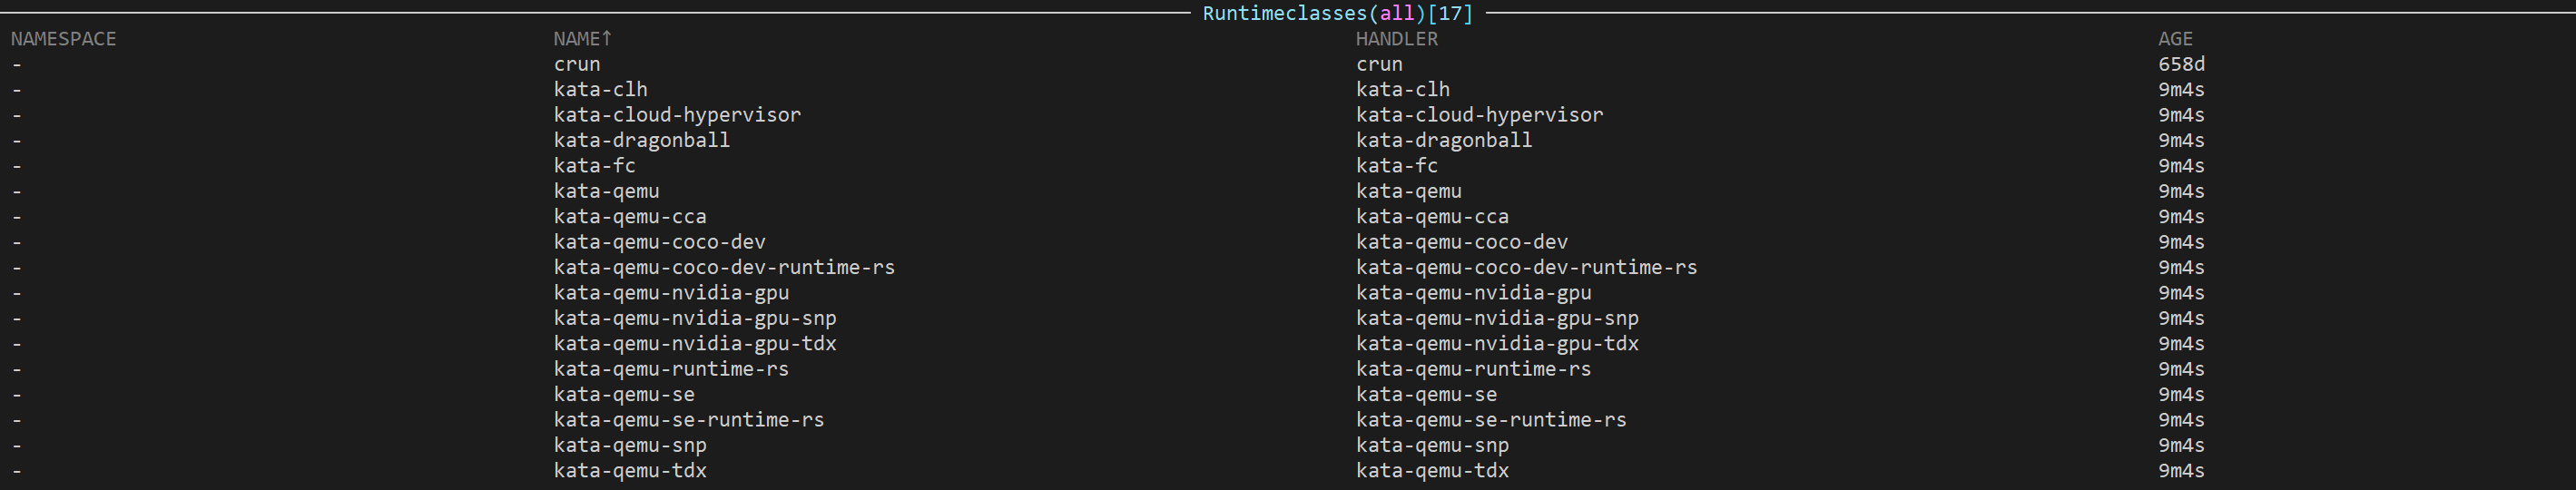This screenshot has width=2576, height=490.
Task: Select the kata-qemu-nvidia-gpu-tdx name entry
Action: tap(695, 344)
